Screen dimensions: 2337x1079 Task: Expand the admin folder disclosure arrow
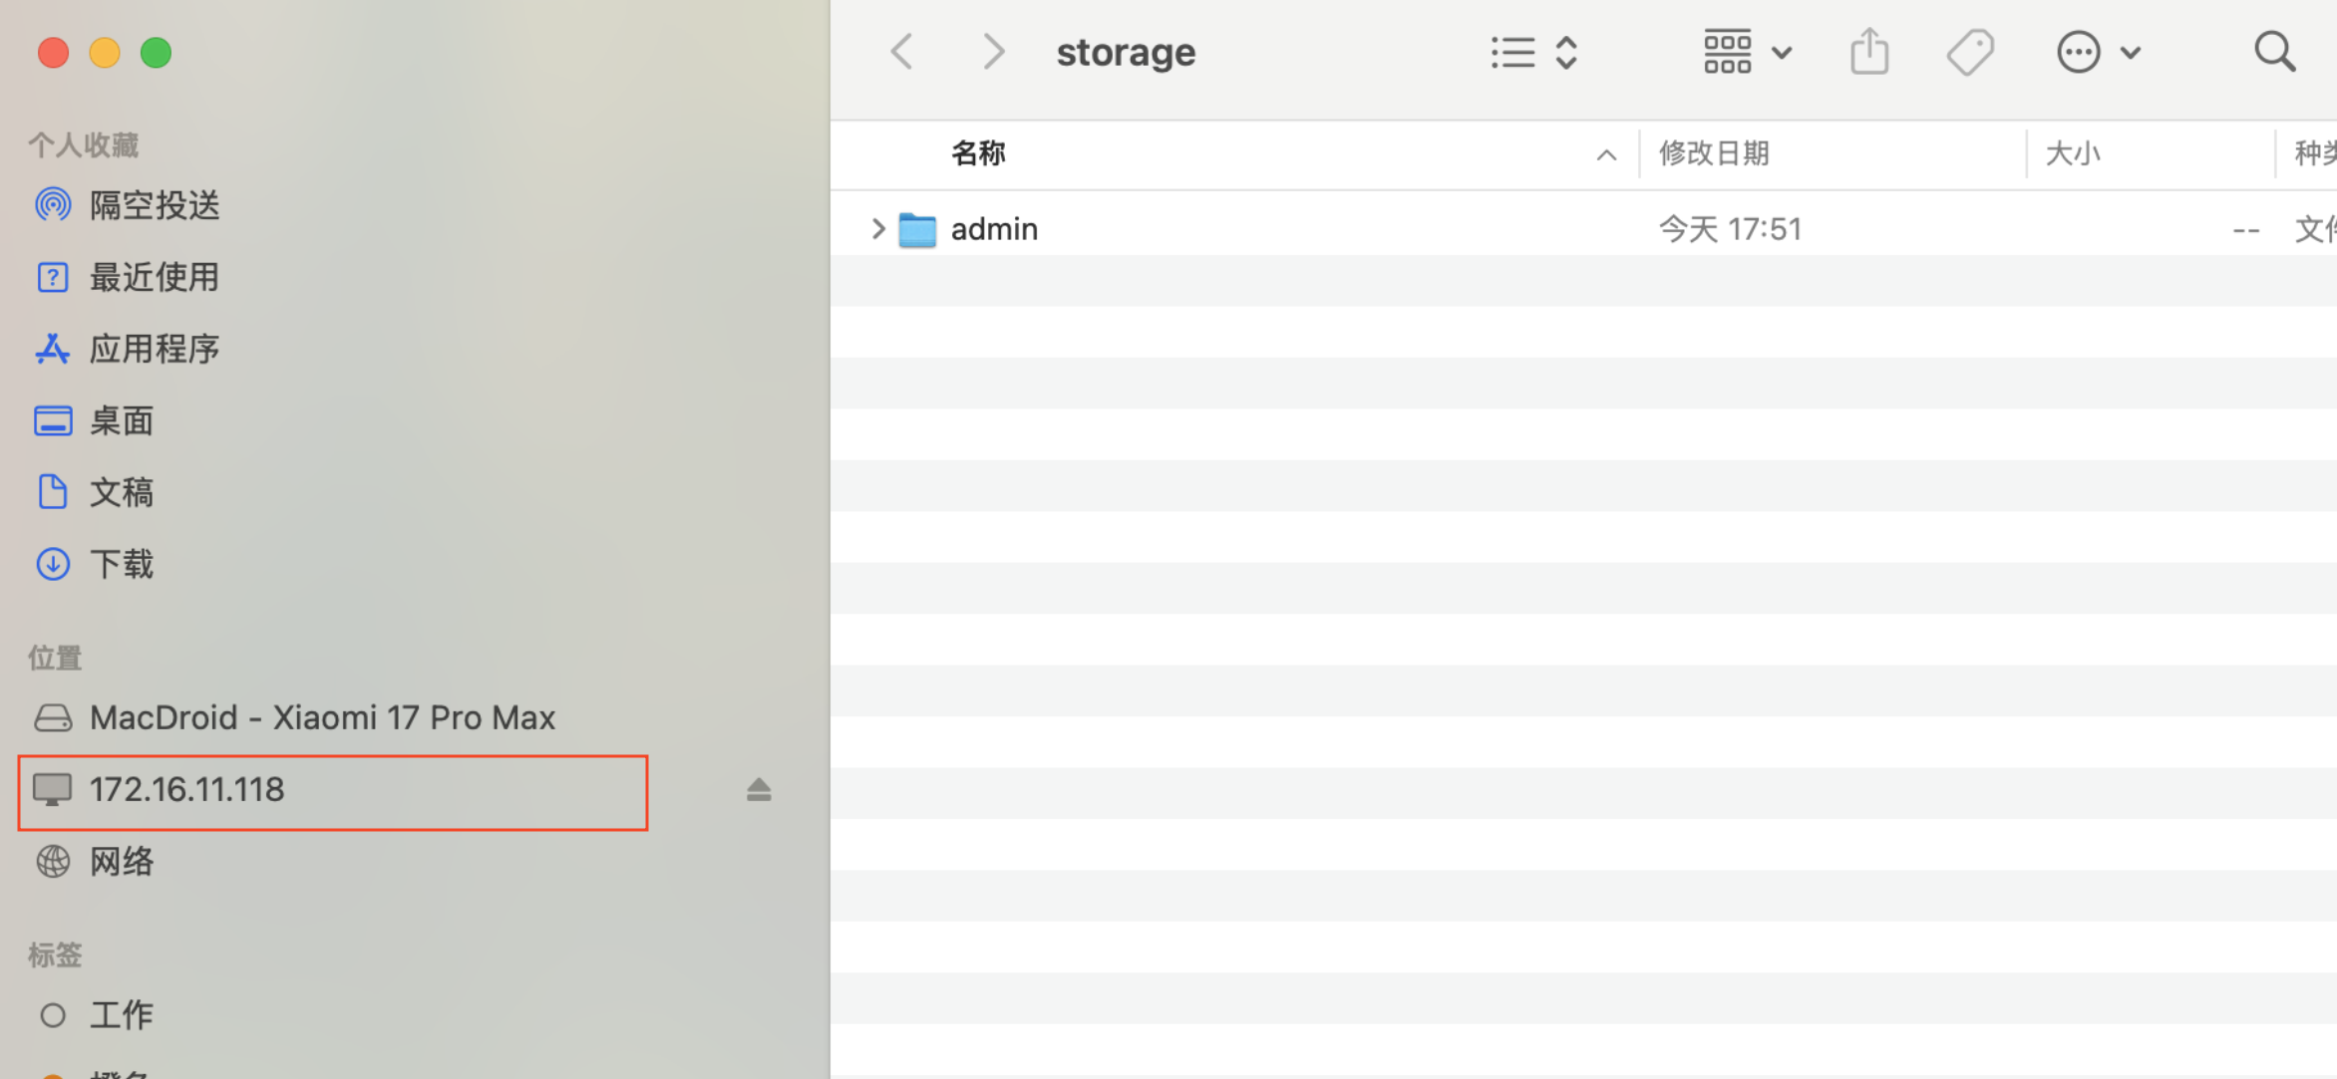[877, 229]
